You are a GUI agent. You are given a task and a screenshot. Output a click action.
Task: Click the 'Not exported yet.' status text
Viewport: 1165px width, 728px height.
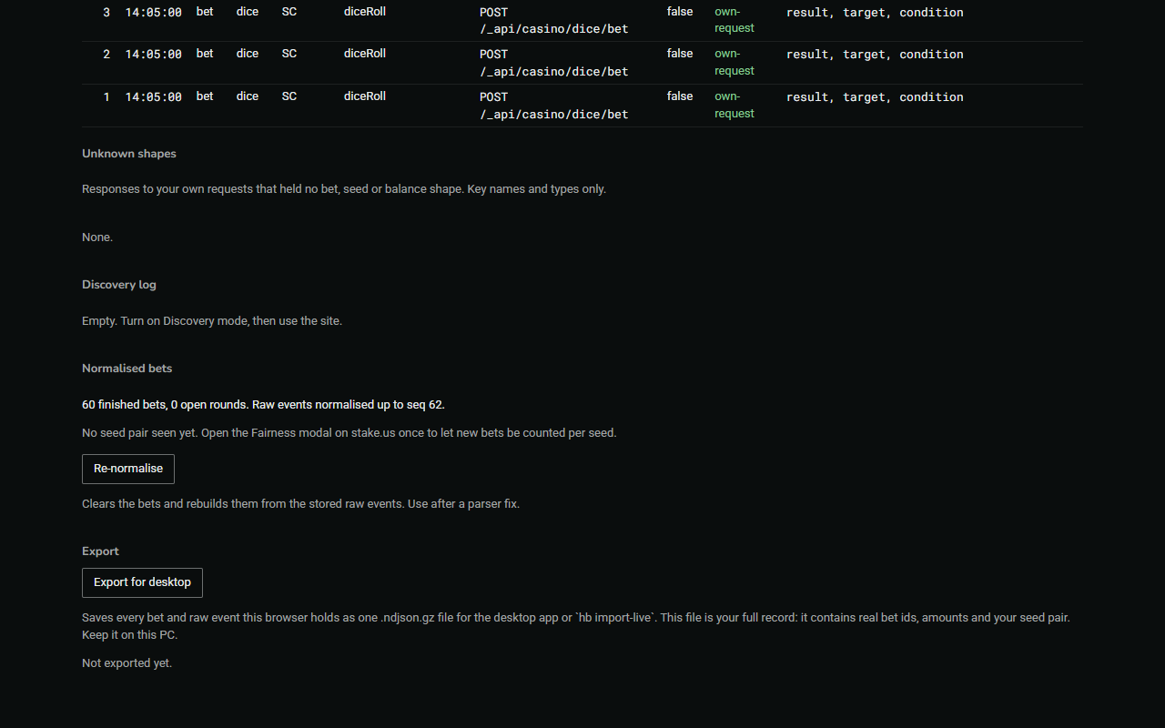tap(127, 663)
